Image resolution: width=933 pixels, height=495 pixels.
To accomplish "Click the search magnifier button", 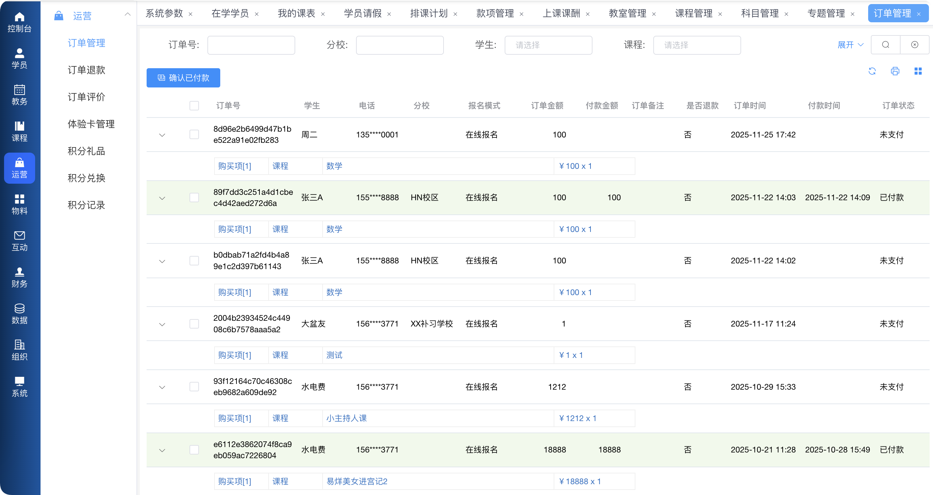I will click(x=885, y=45).
